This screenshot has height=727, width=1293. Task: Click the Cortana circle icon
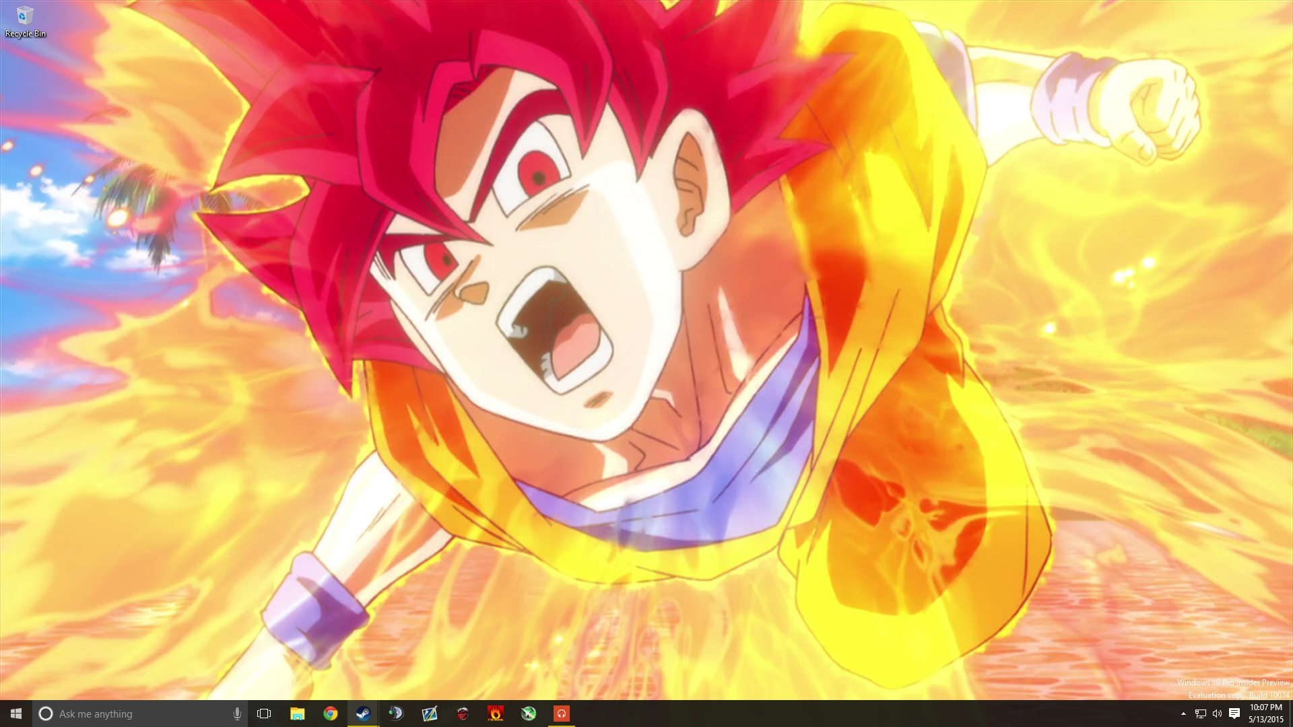pos(46,714)
